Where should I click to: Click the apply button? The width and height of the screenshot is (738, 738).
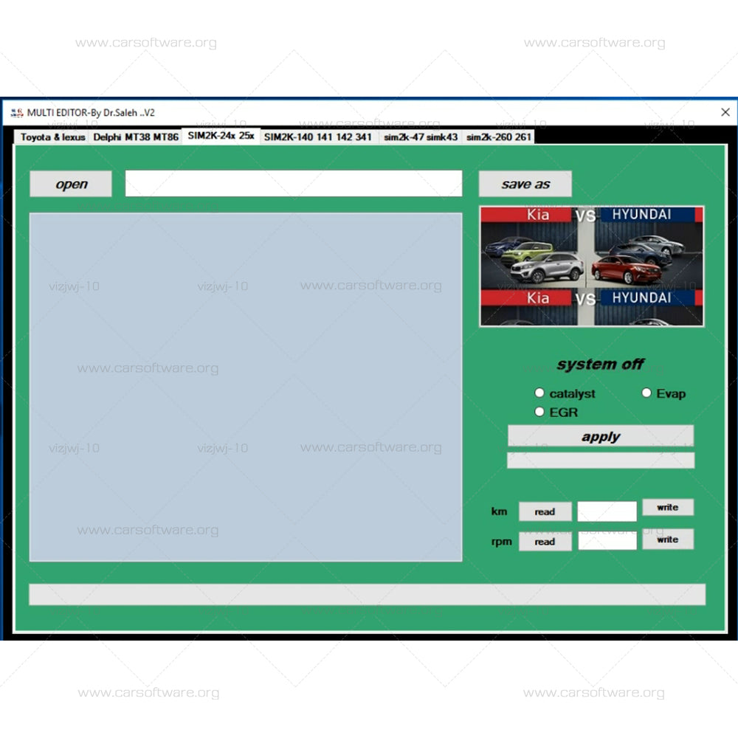tap(601, 436)
